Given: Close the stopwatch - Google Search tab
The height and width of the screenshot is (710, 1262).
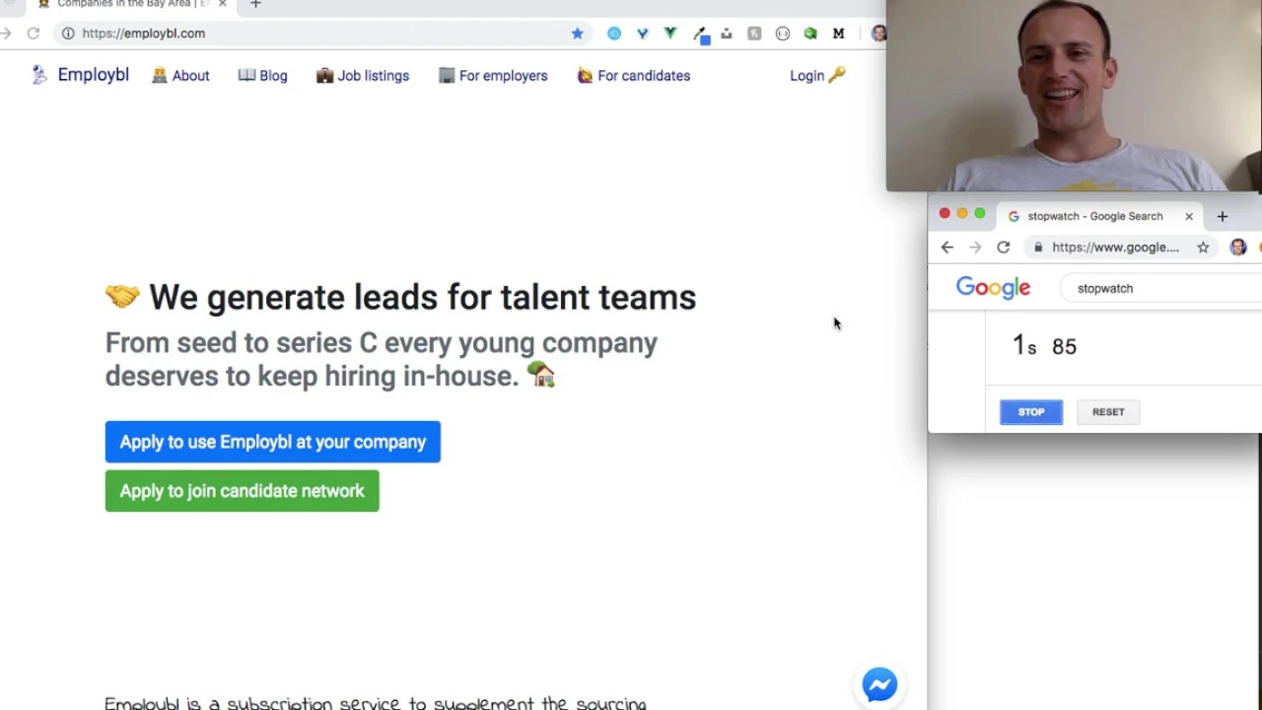Looking at the screenshot, I should [1189, 216].
